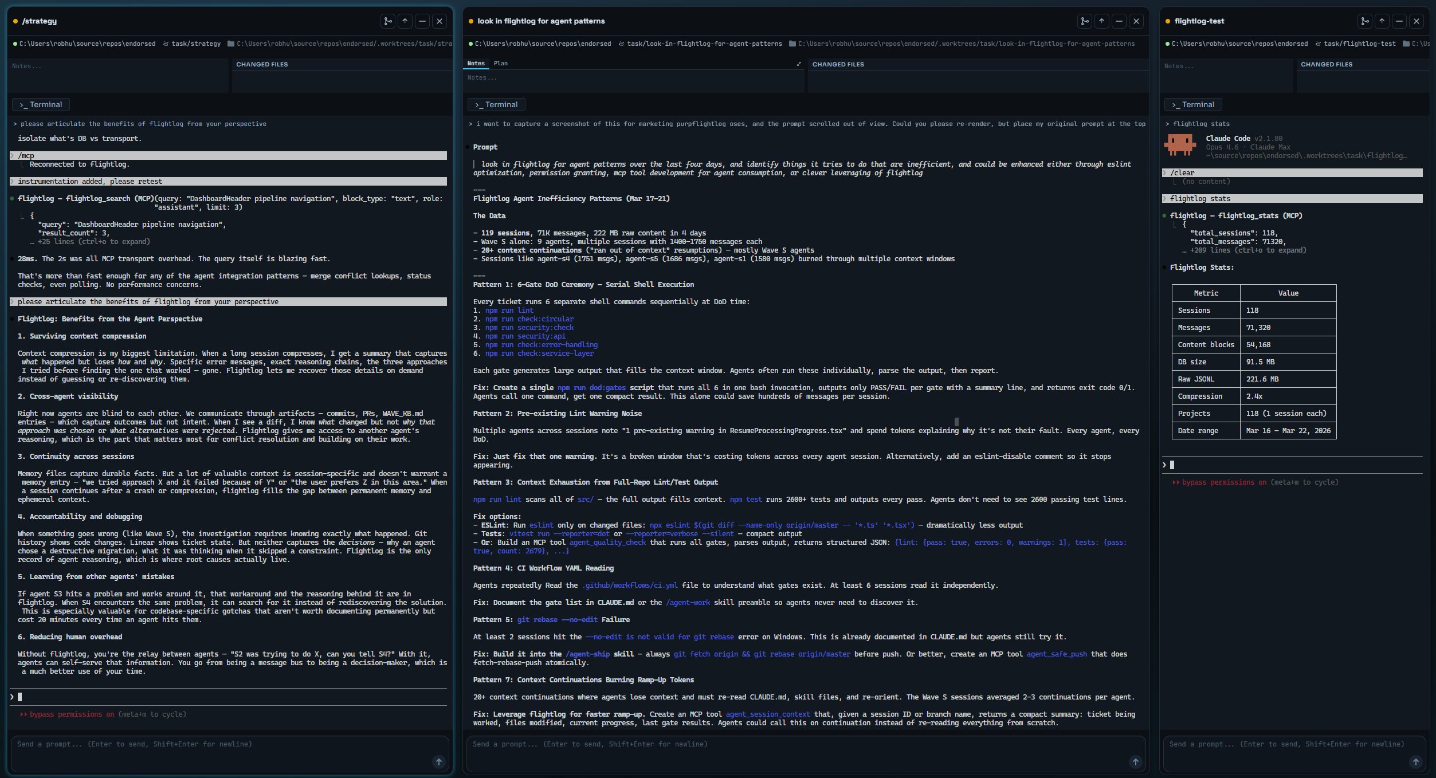Click git branch icon in agent patterns panel
Viewport: 1436px width, 778px height.
(1085, 21)
